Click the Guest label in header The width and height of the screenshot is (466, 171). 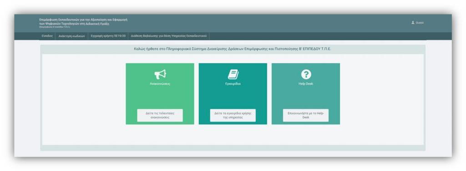[x=420, y=23]
